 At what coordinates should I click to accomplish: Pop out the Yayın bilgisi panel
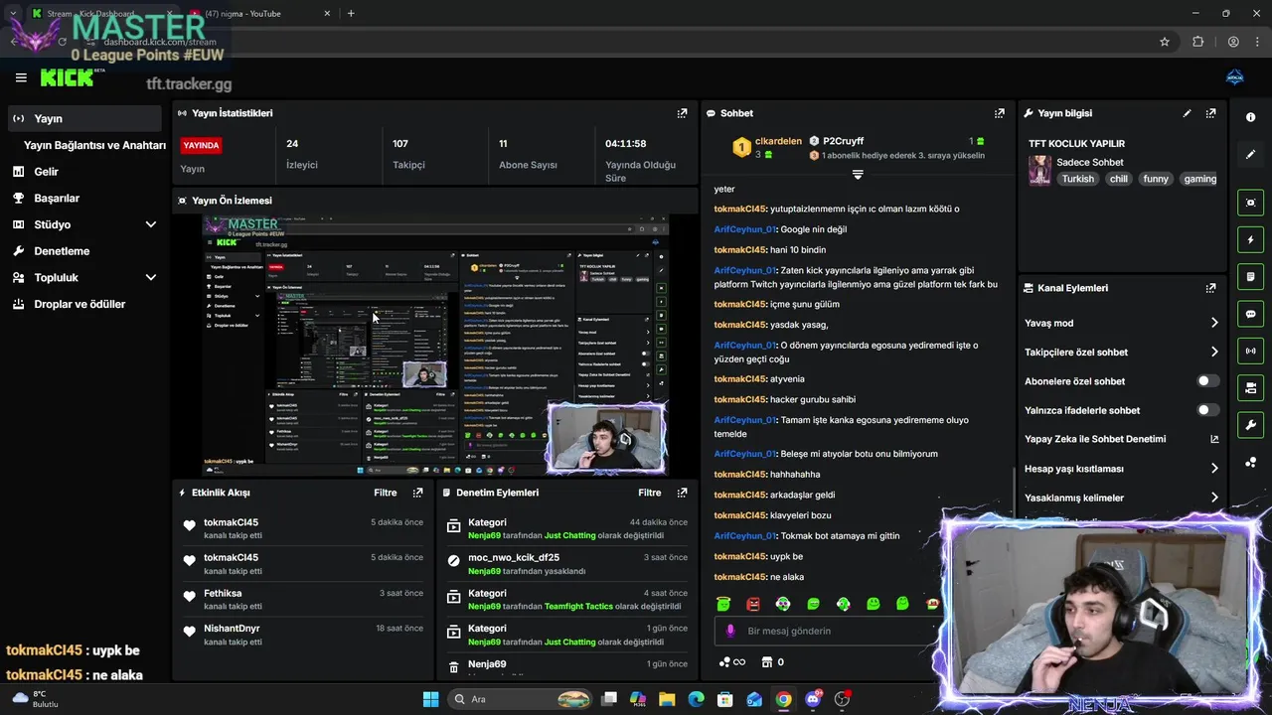coord(1210,113)
